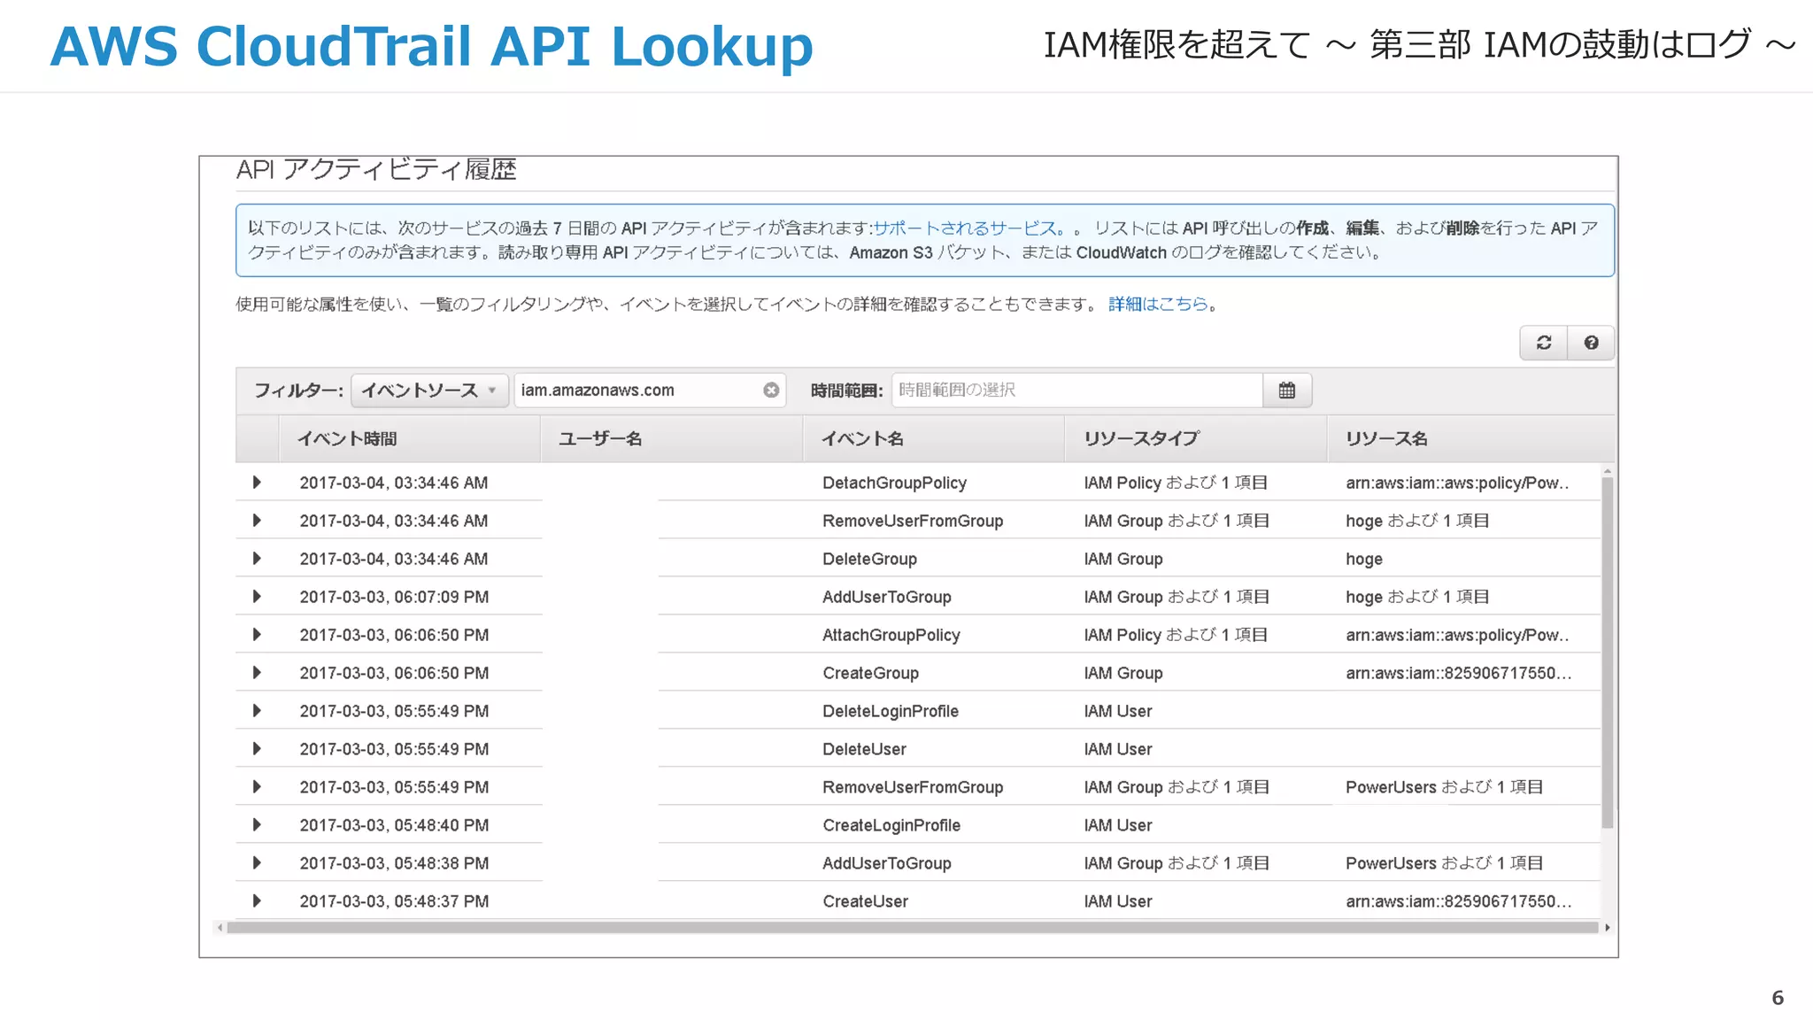The image size is (1813, 1020).
Task: Select the DeleteUser event name
Action: pos(864,749)
